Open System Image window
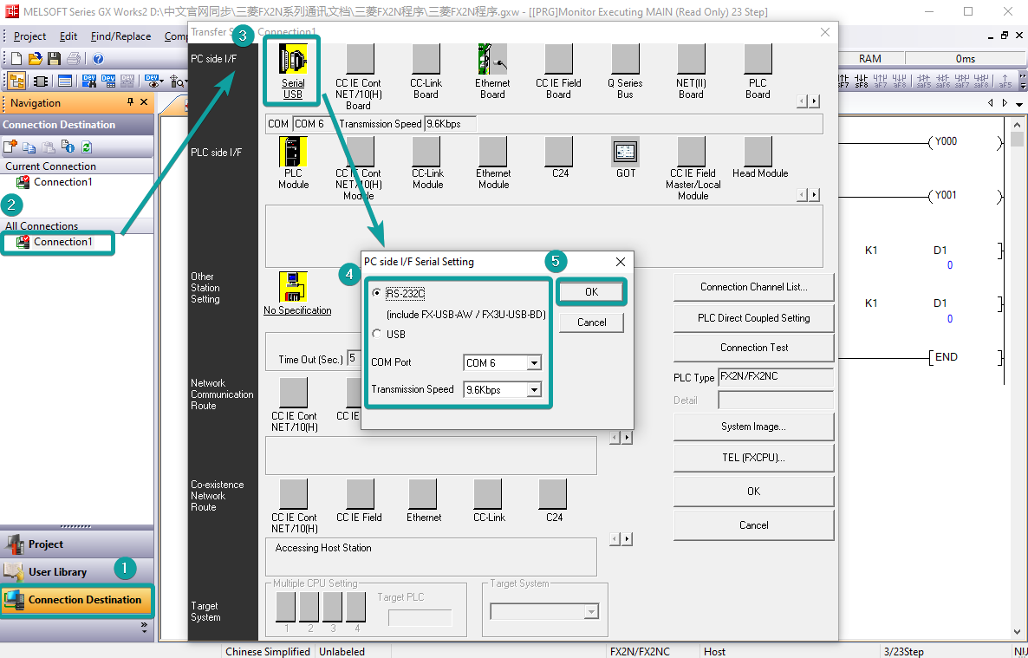The height and width of the screenshot is (658, 1028). tap(753, 427)
